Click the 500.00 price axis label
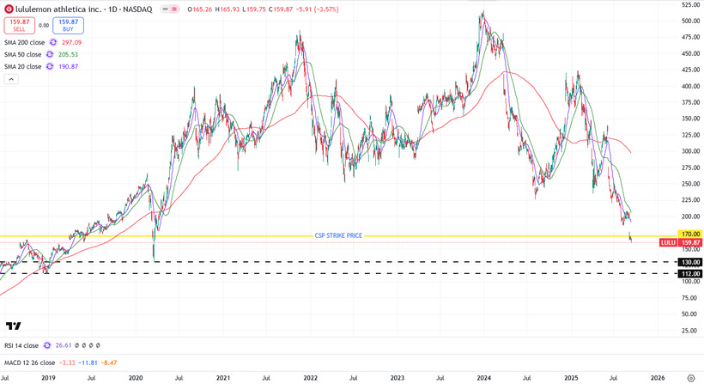704x384 pixels. coord(690,21)
